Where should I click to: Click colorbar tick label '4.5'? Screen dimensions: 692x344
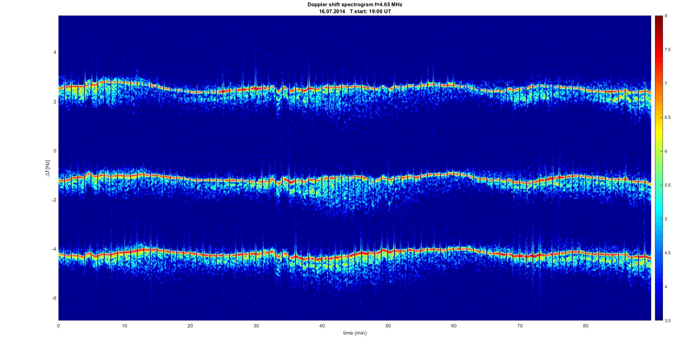pyautogui.click(x=667, y=253)
